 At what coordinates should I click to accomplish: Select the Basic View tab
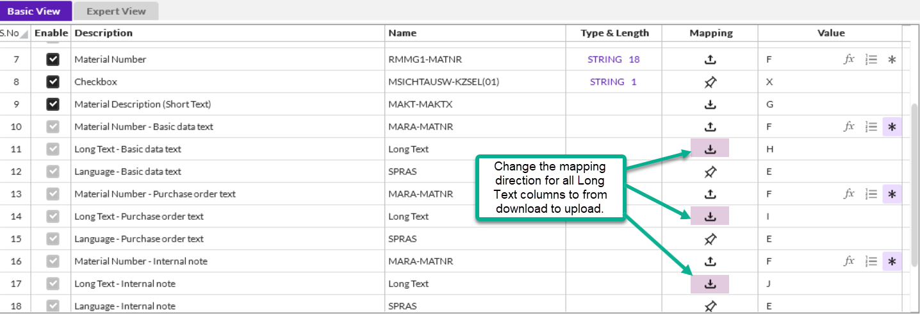tap(34, 11)
